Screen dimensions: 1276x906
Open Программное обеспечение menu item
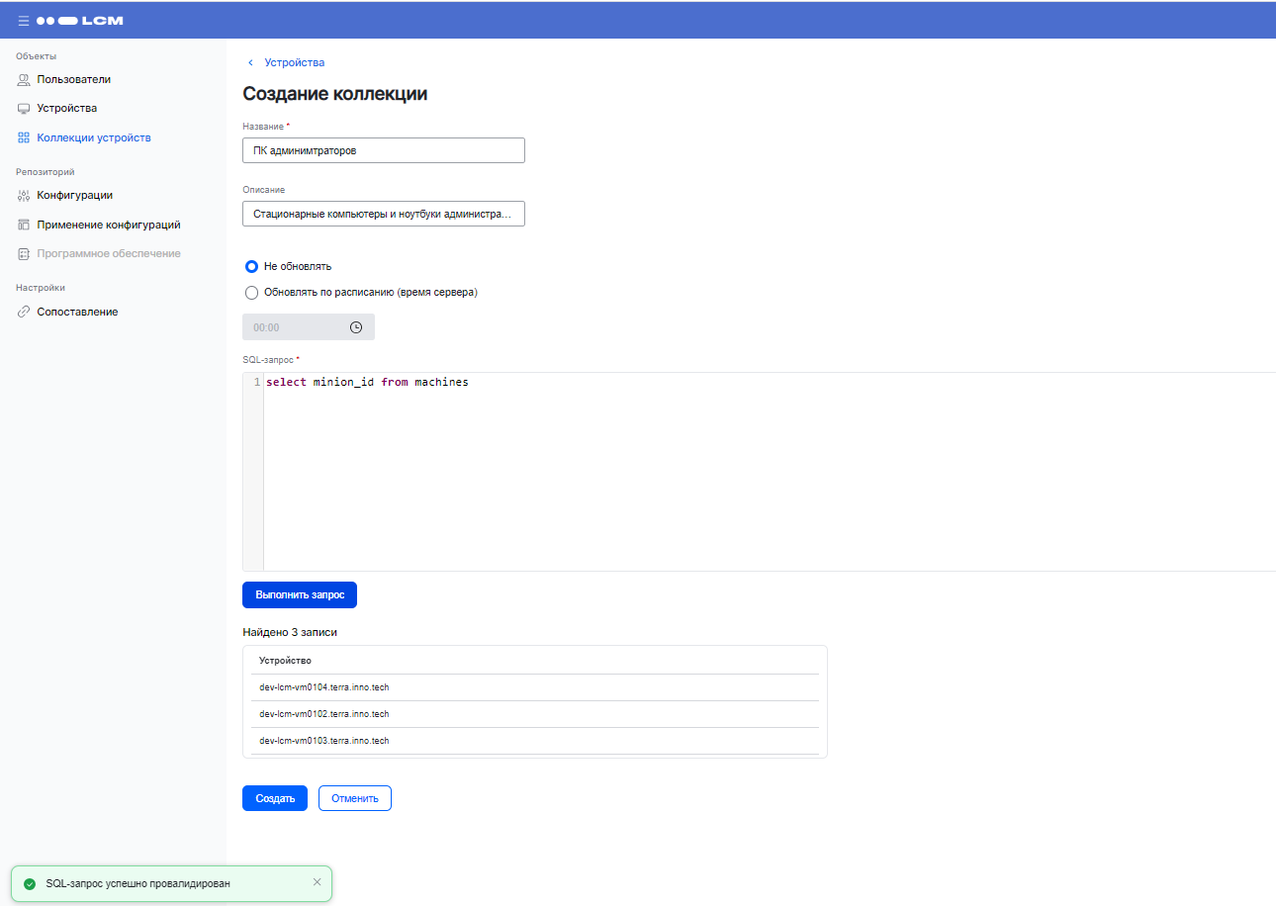[108, 253]
